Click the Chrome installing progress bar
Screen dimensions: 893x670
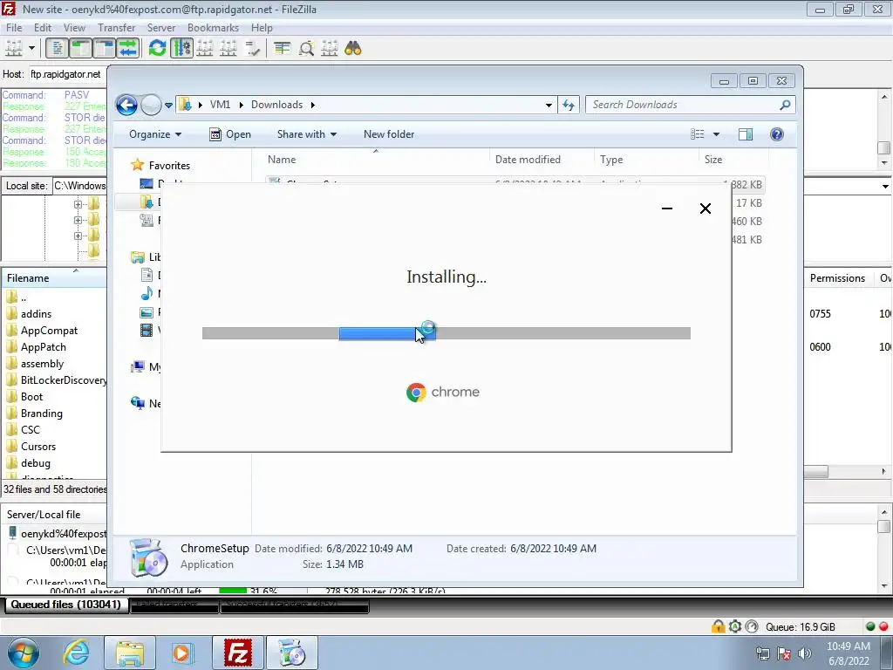tap(446, 333)
